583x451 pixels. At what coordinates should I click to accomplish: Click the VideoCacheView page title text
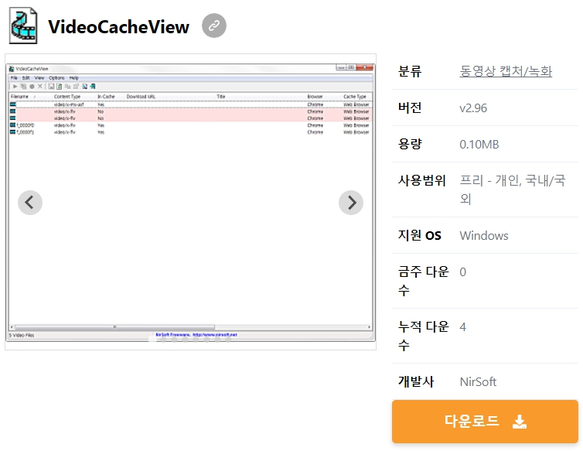[x=118, y=27]
